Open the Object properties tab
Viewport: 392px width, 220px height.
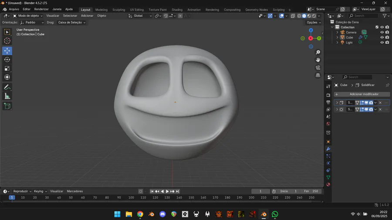(x=328, y=142)
